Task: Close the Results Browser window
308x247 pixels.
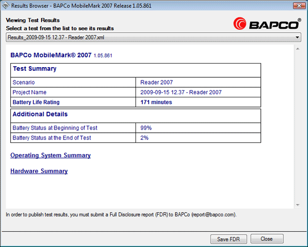Action: [x=299, y=6]
